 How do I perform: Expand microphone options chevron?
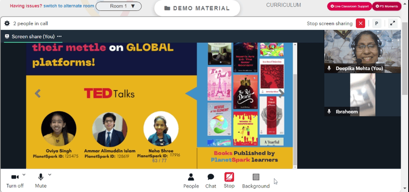coord(49,174)
